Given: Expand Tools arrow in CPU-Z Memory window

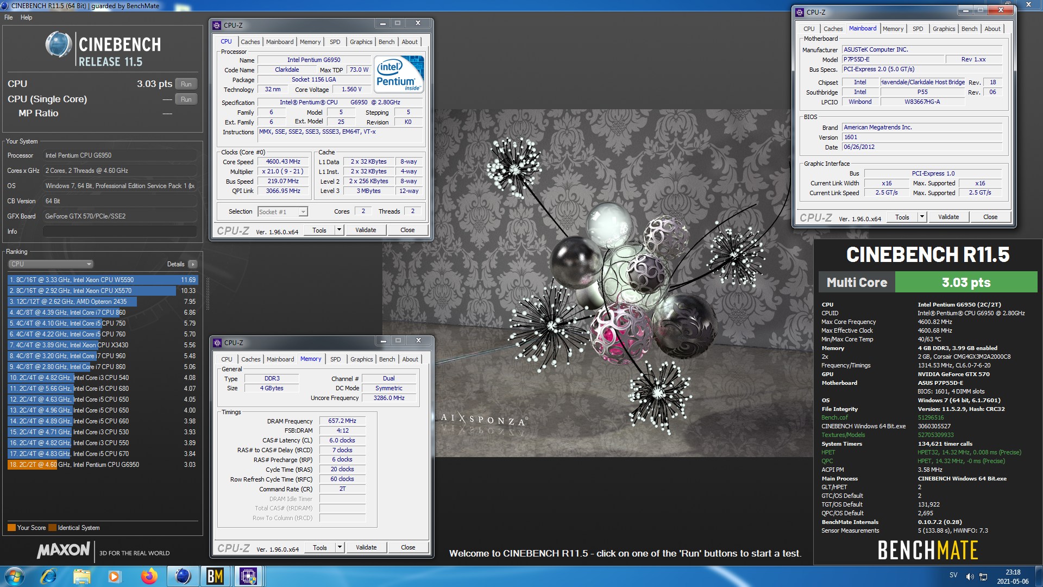Looking at the screenshot, I should pos(340,547).
